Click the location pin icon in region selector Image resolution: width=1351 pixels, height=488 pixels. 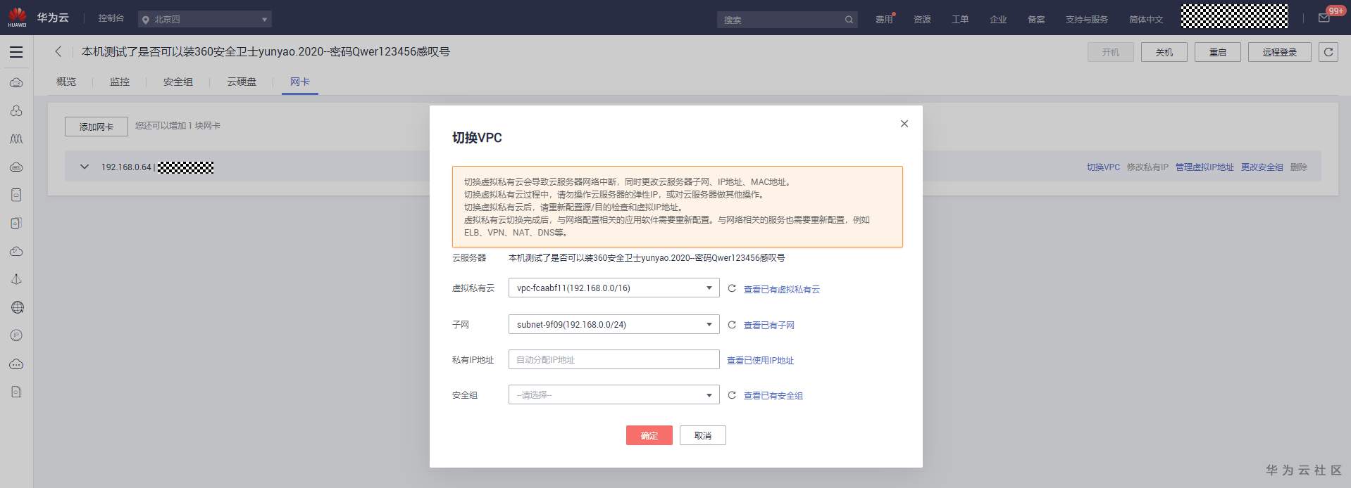pyautogui.click(x=146, y=20)
